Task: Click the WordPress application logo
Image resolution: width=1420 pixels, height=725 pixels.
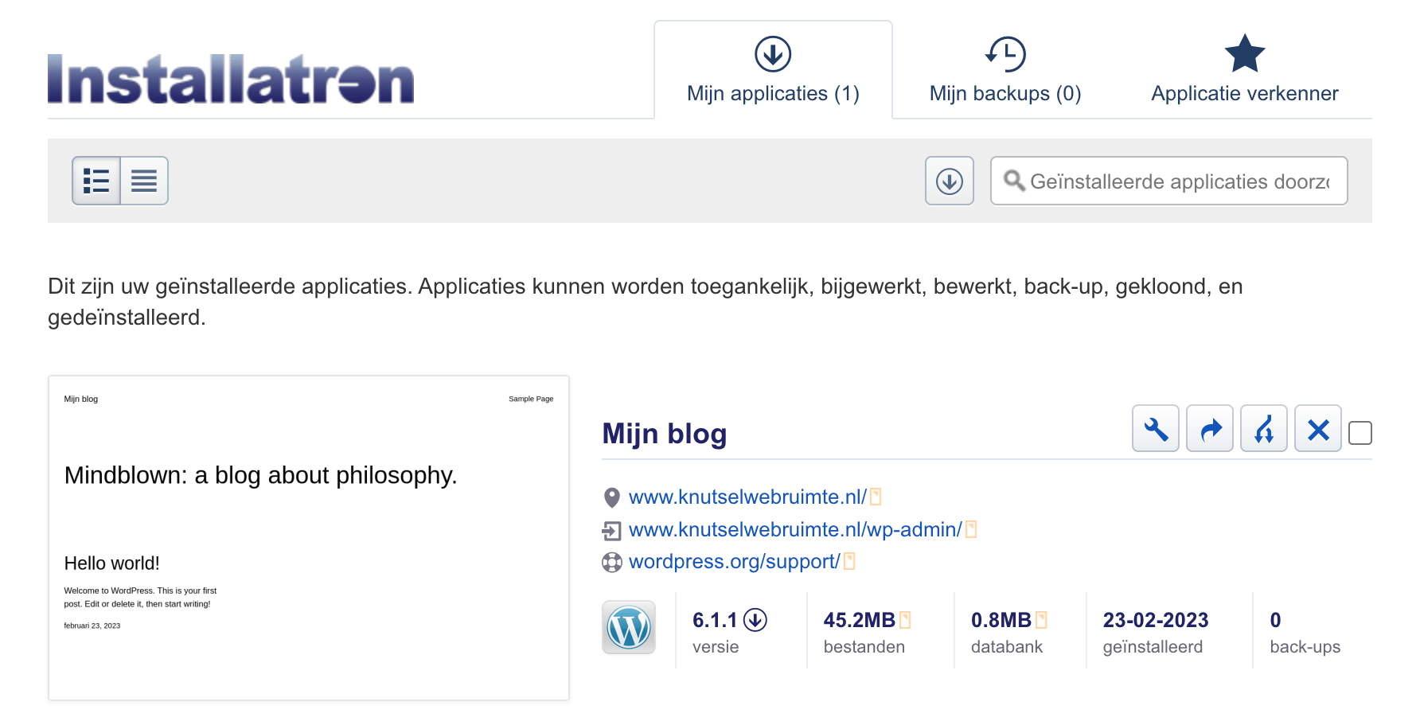Action: tap(629, 627)
